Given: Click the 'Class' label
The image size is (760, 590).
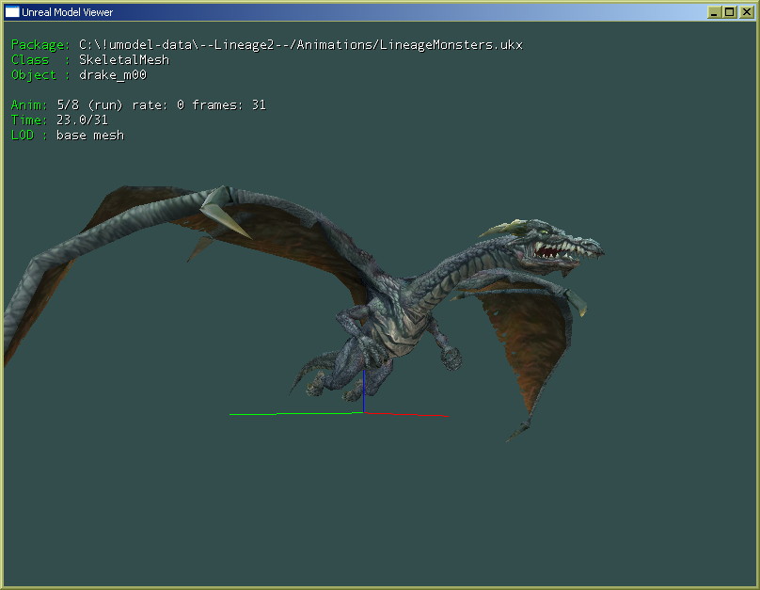Looking at the screenshot, I should click(30, 59).
